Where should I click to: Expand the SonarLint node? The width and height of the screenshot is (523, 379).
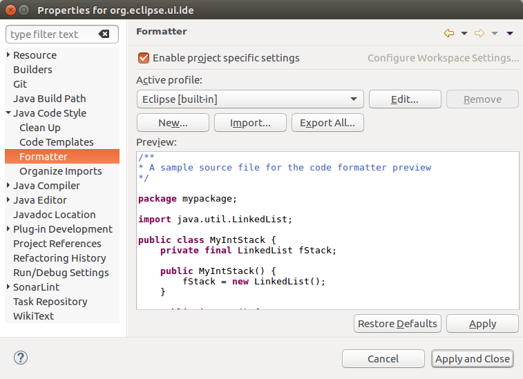point(8,286)
